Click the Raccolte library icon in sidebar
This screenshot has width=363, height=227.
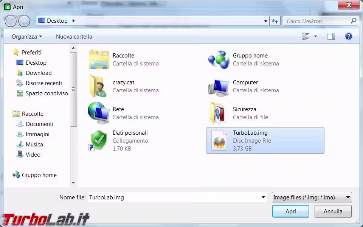(x=16, y=114)
